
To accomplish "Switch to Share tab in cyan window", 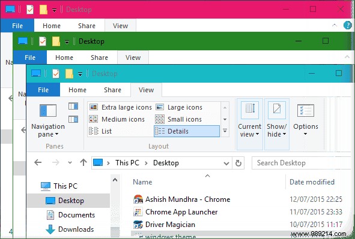I will 112,90.
